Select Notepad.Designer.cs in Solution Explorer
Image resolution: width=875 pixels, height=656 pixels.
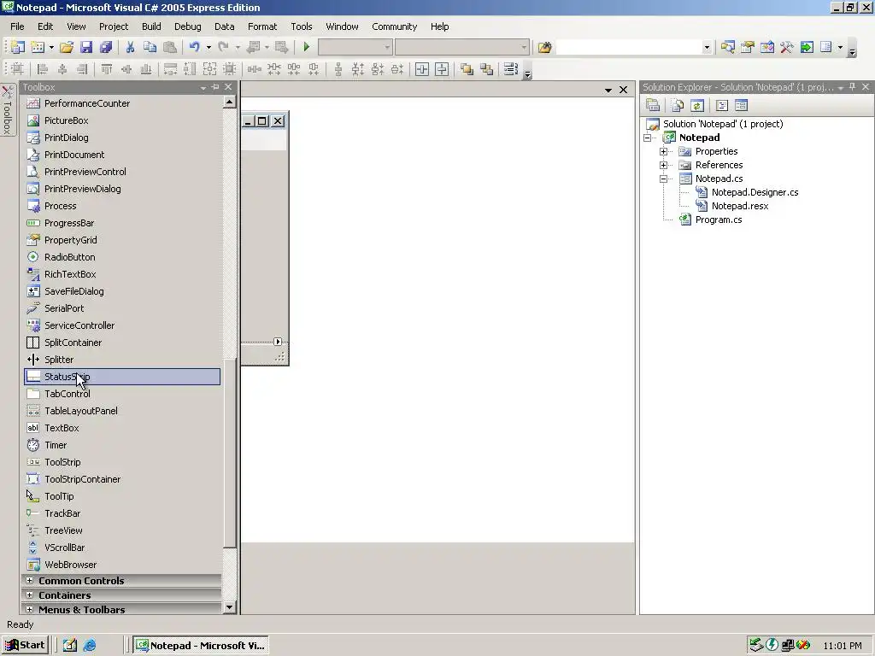(755, 192)
